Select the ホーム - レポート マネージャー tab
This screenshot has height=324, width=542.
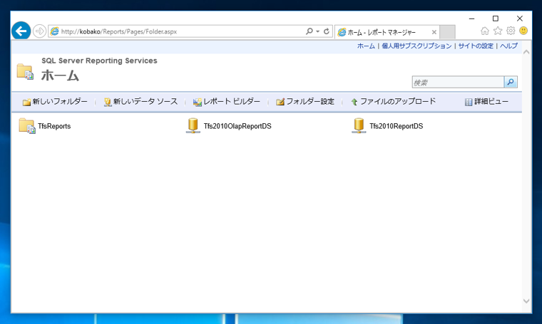(x=382, y=33)
